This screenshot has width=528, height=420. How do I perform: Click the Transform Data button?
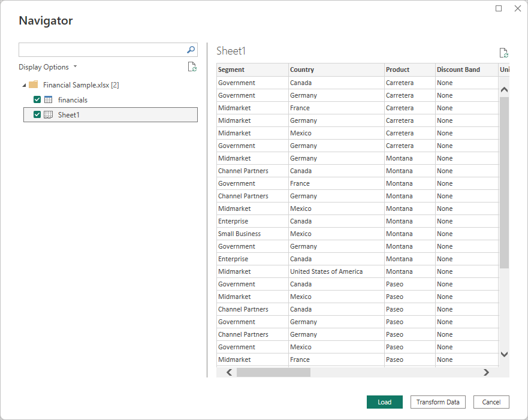pyautogui.click(x=438, y=402)
